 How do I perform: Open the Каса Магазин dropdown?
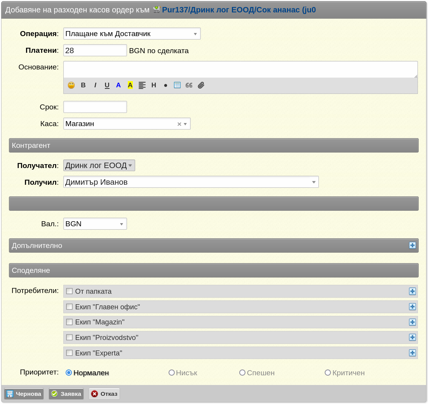(127, 124)
